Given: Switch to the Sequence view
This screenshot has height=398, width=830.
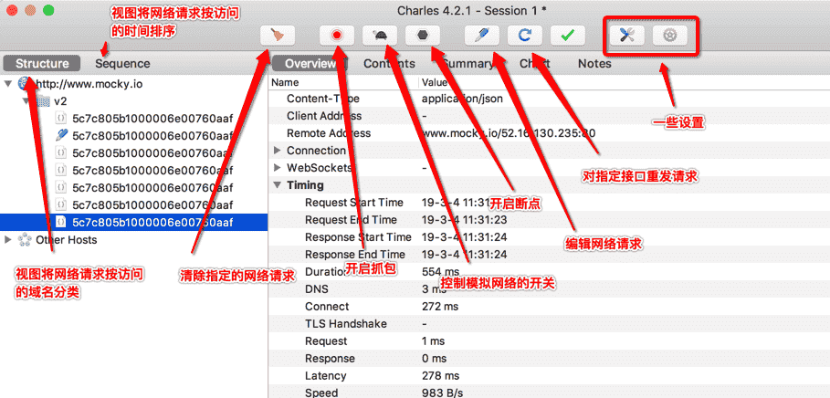Looking at the screenshot, I should (x=122, y=64).
